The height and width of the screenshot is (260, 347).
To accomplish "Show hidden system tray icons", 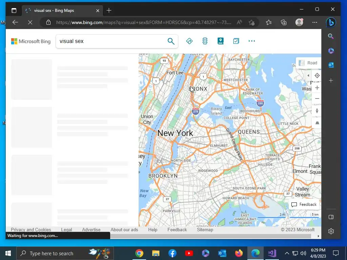I will (x=287, y=253).
